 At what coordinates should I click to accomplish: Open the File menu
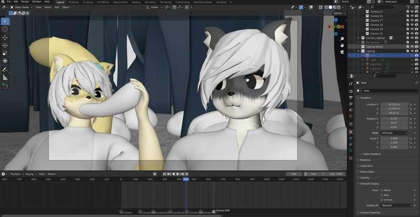click(x=8, y=2)
